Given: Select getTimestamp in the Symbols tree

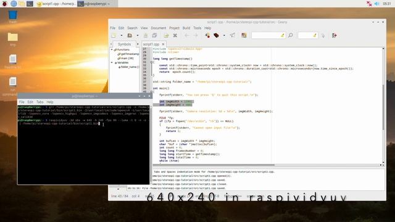Looking at the screenshot, I should 128,54.
